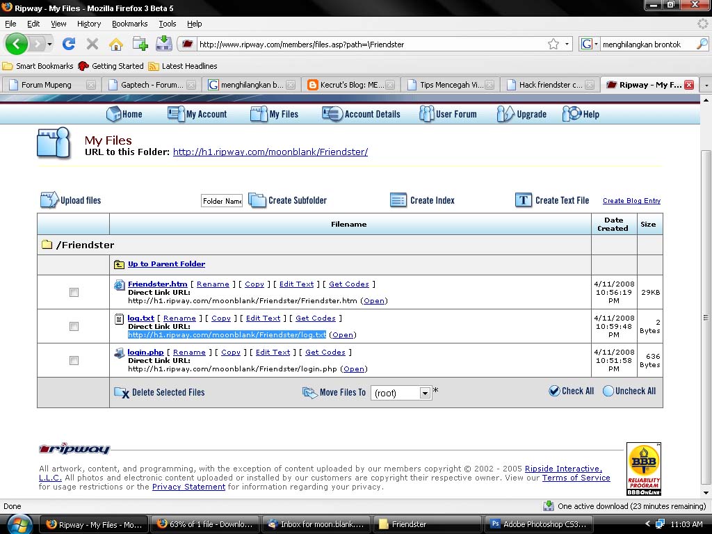Open a new tab with the plus icon

tap(140, 44)
